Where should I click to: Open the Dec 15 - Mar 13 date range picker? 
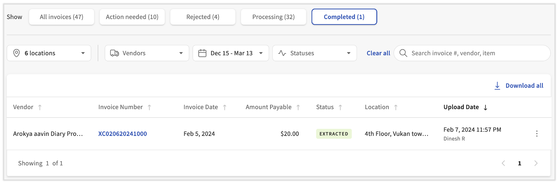[x=231, y=53]
